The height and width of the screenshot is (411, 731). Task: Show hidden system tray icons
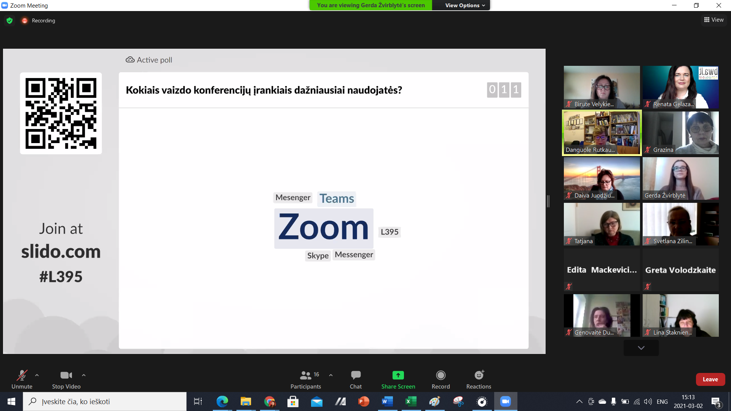579,401
